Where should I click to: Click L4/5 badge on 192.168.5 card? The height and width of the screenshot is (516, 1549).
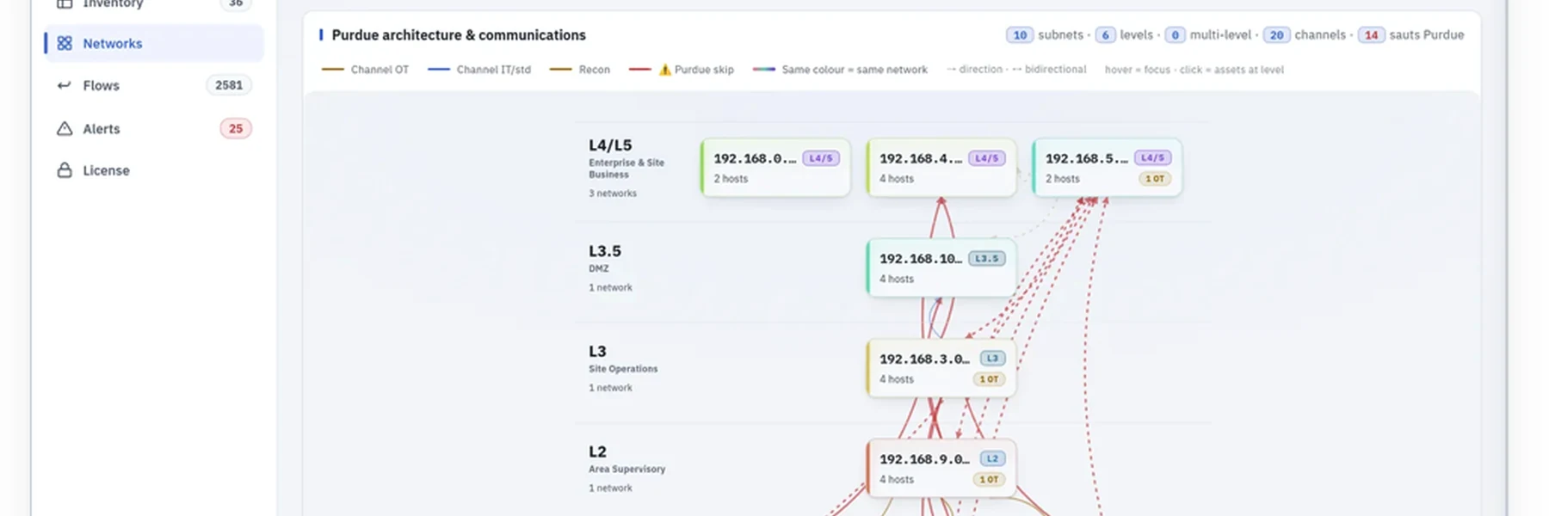(x=1153, y=158)
